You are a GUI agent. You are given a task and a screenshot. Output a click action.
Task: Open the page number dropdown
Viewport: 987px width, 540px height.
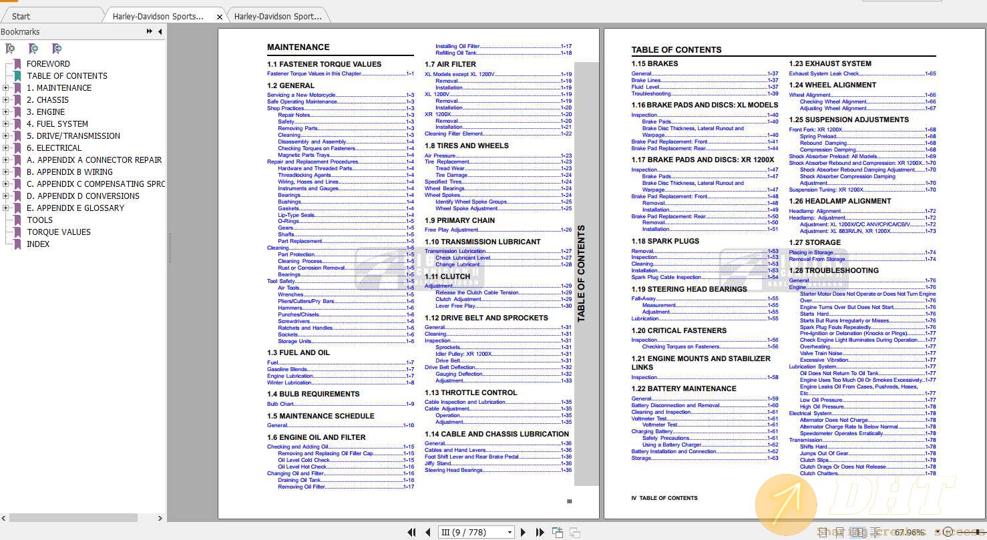point(510,532)
